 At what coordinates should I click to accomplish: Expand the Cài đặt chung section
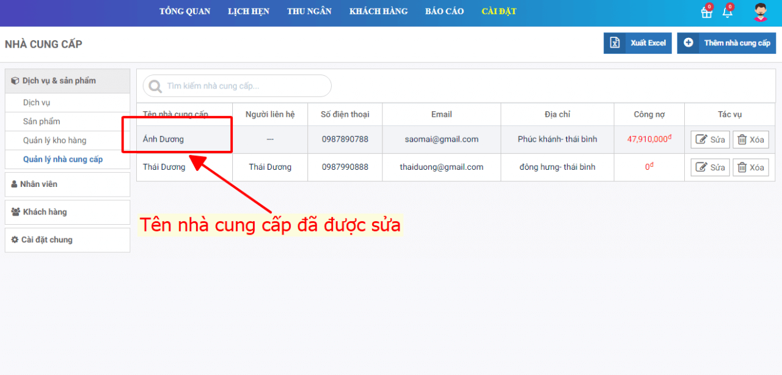click(67, 240)
